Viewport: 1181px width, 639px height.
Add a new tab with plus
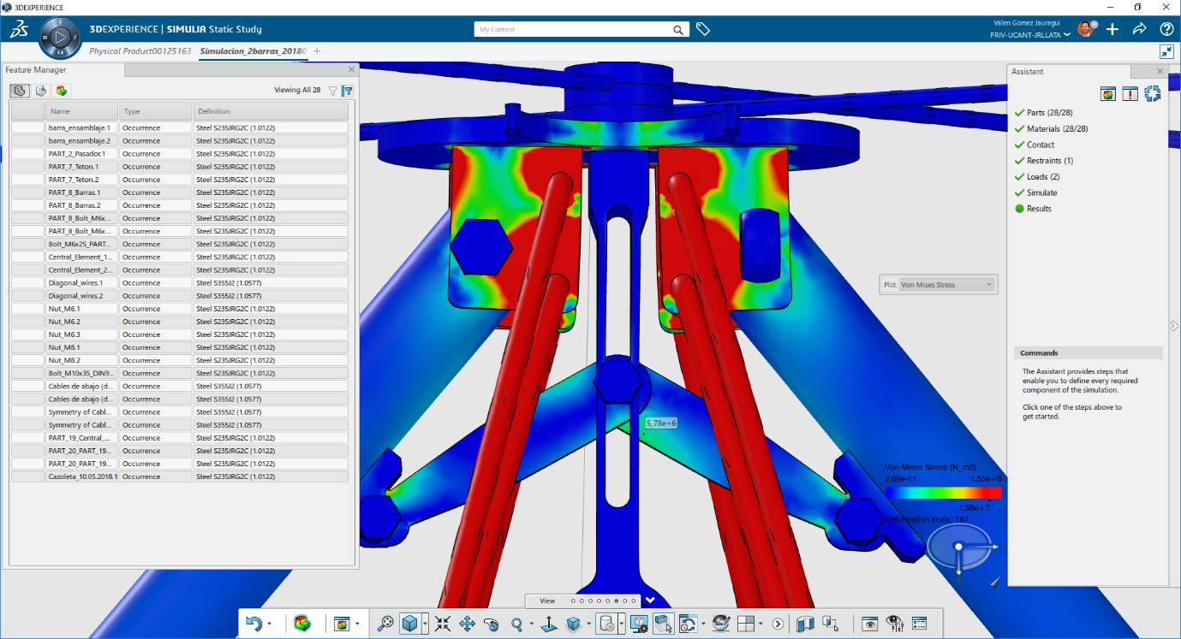[317, 51]
